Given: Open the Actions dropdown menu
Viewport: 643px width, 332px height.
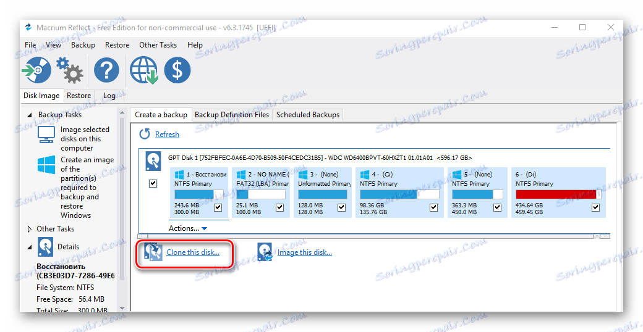Looking at the screenshot, I should click(188, 228).
